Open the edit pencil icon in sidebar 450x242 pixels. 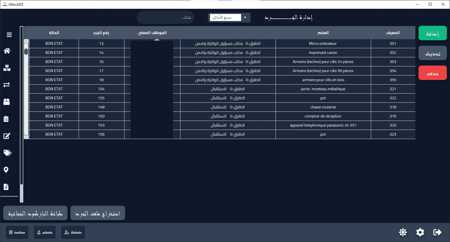[7, 136]
